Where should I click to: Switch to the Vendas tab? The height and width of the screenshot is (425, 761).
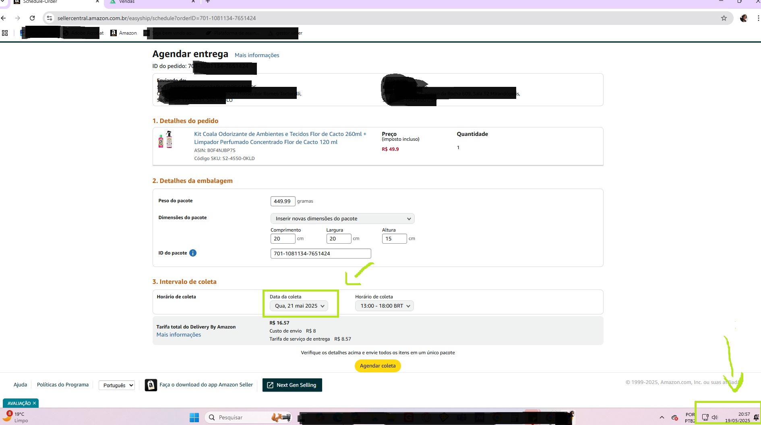click(x=149, y=2)
